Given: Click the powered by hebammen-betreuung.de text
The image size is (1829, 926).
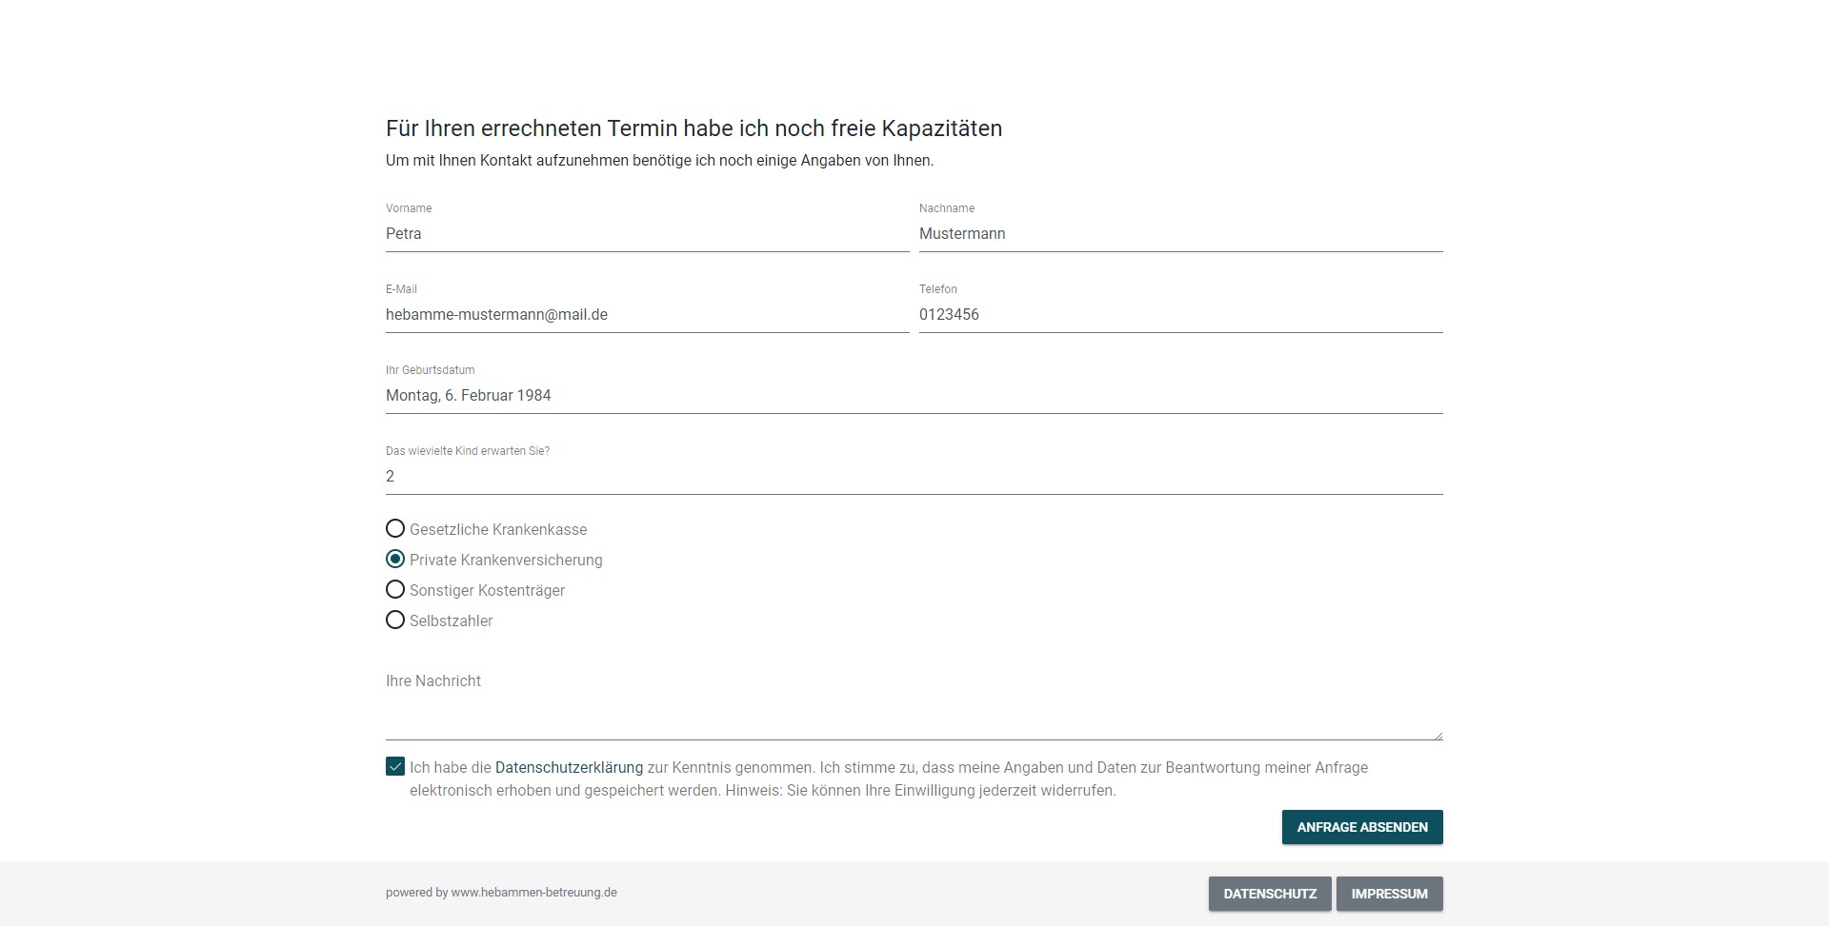Looking at the screenshot, I should [501, 893].
